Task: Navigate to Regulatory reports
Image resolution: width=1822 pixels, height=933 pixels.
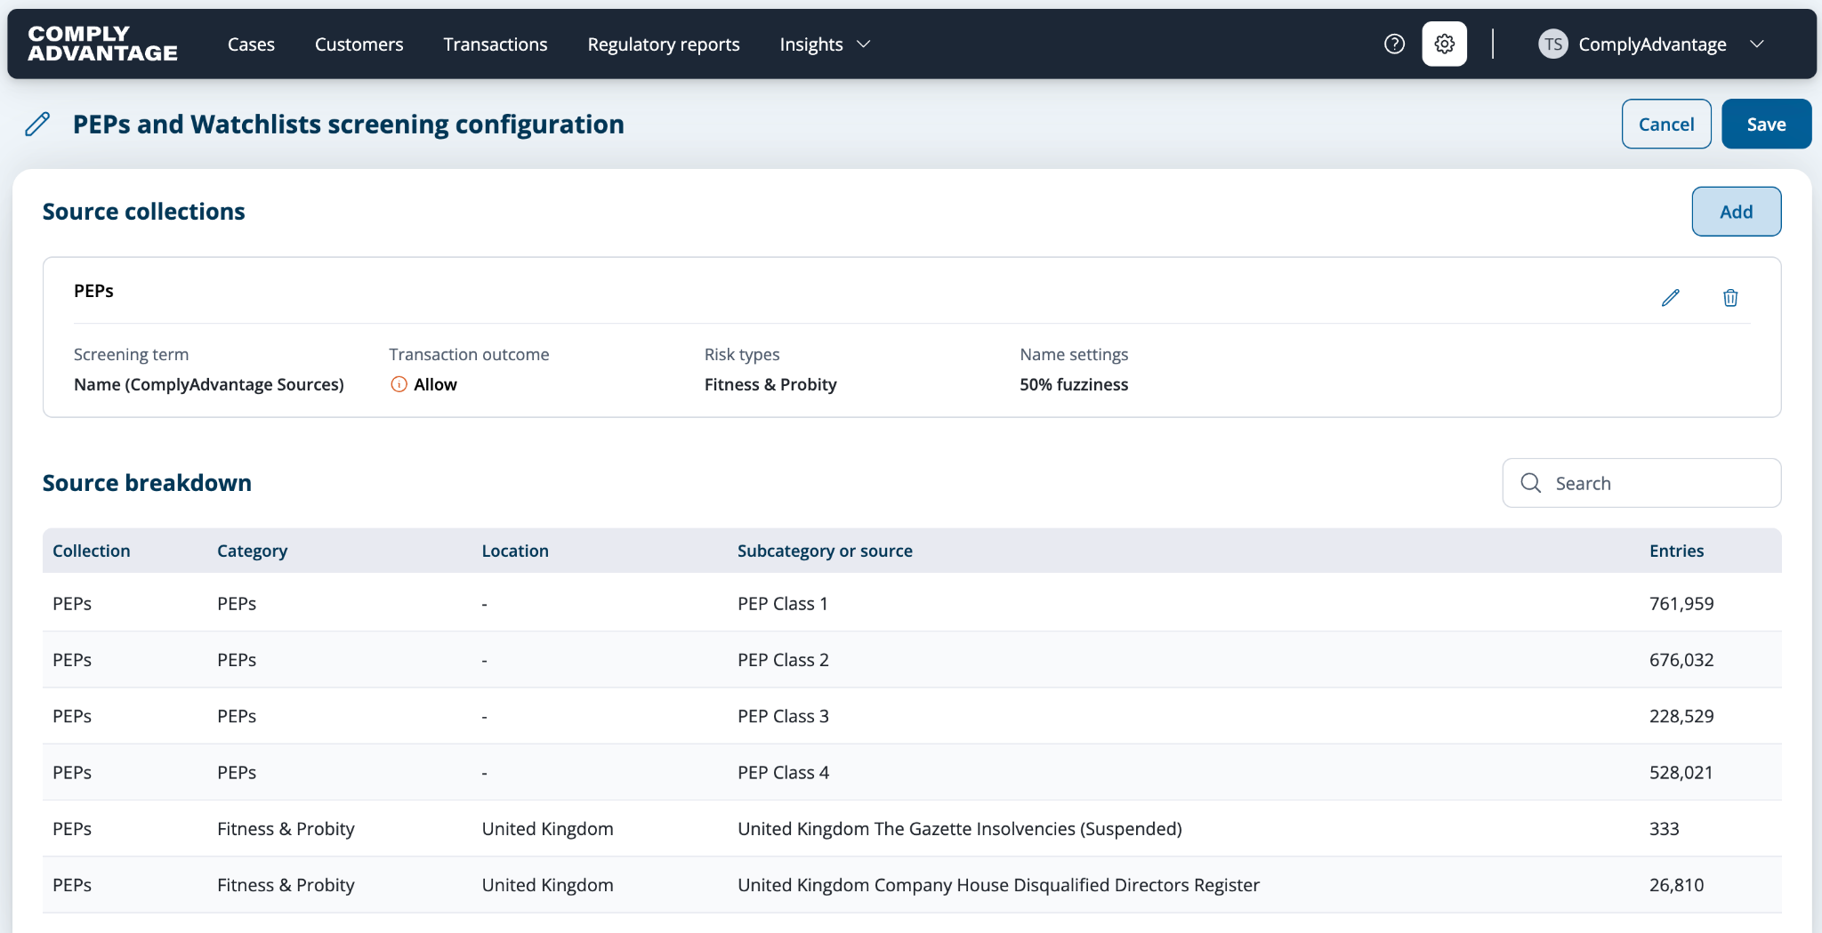Action: [664, 44]
